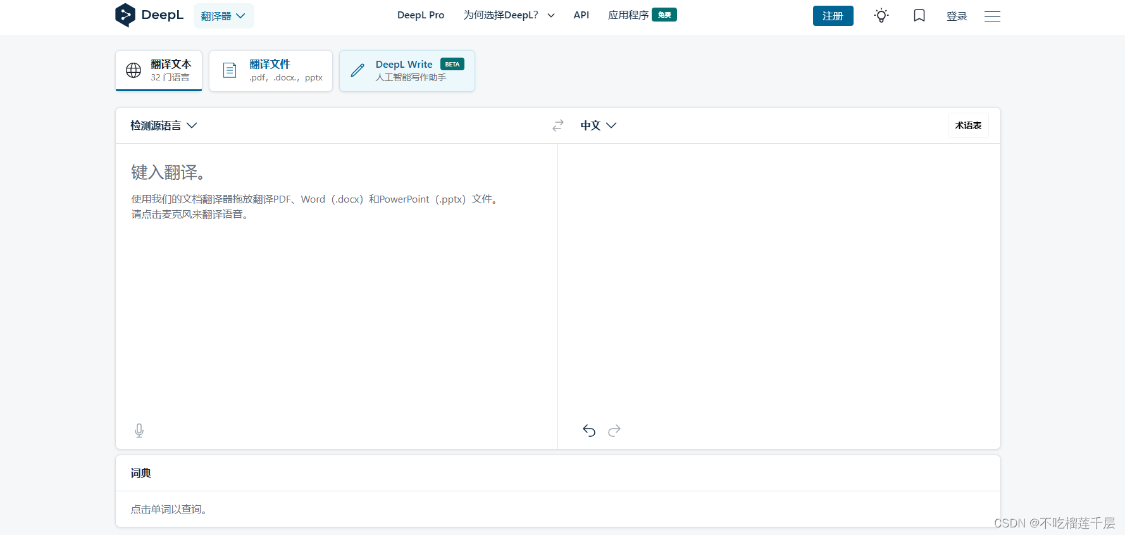Click the 点击单词以查询 text

tap(169, 510)
